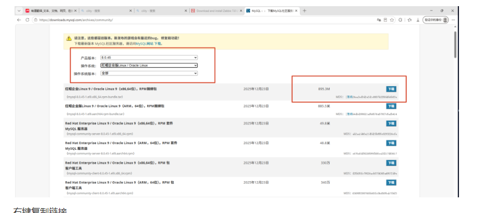Open the favorites list icon in toolbar
The width and height of the screenshot is (478, 213).
click(409, 20)
